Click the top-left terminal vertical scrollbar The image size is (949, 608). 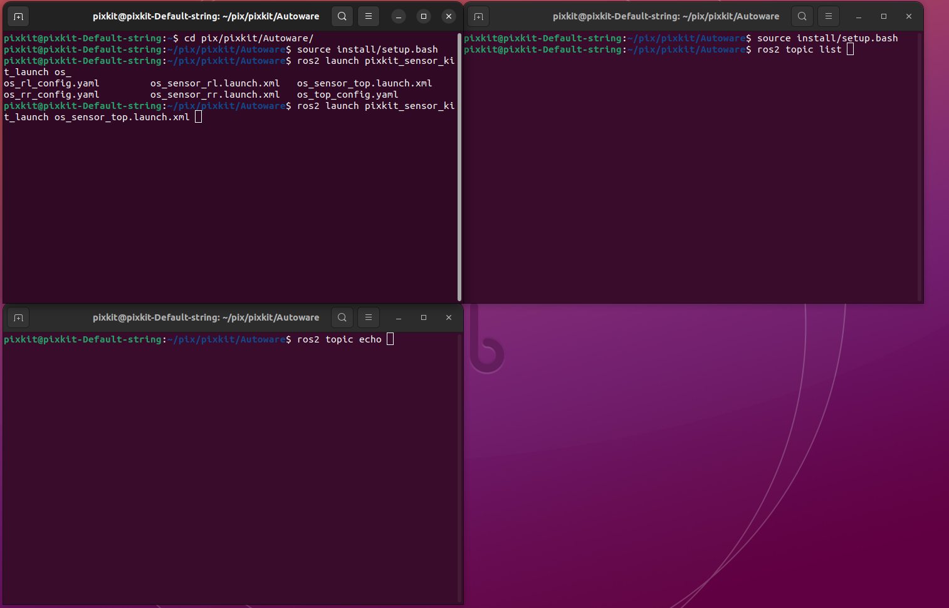[459, 167]
